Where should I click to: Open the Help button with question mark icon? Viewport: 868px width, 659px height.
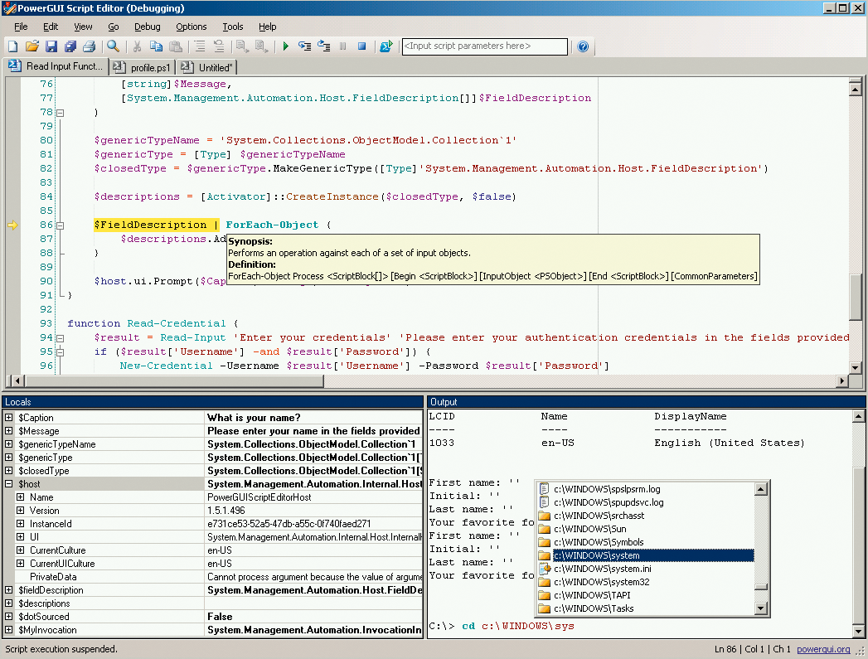[x=582, y=46]
